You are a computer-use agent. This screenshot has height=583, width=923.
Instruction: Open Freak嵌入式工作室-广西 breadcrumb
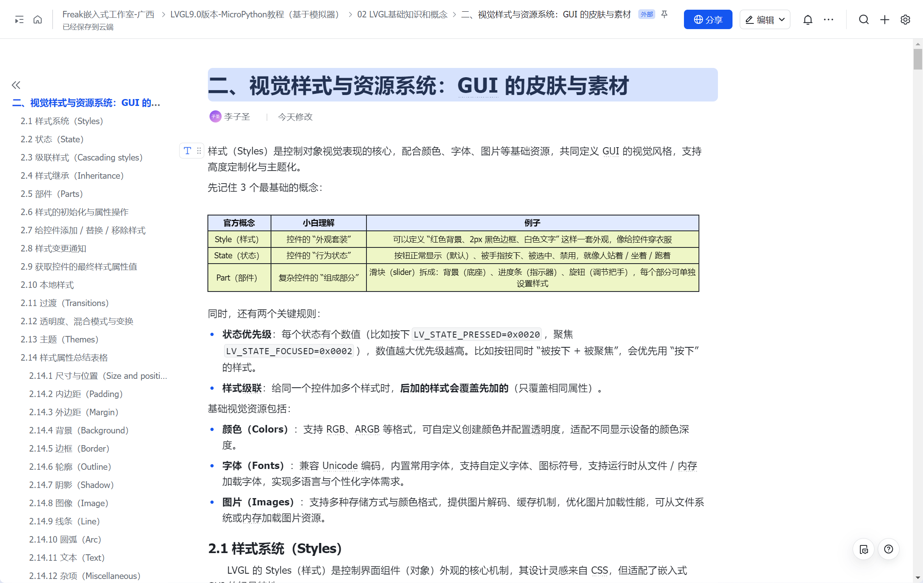(x=108, y=15)
